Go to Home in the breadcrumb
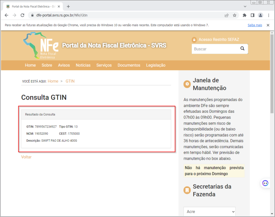This screenshot has width=275, height=217. tap(53, 81)
